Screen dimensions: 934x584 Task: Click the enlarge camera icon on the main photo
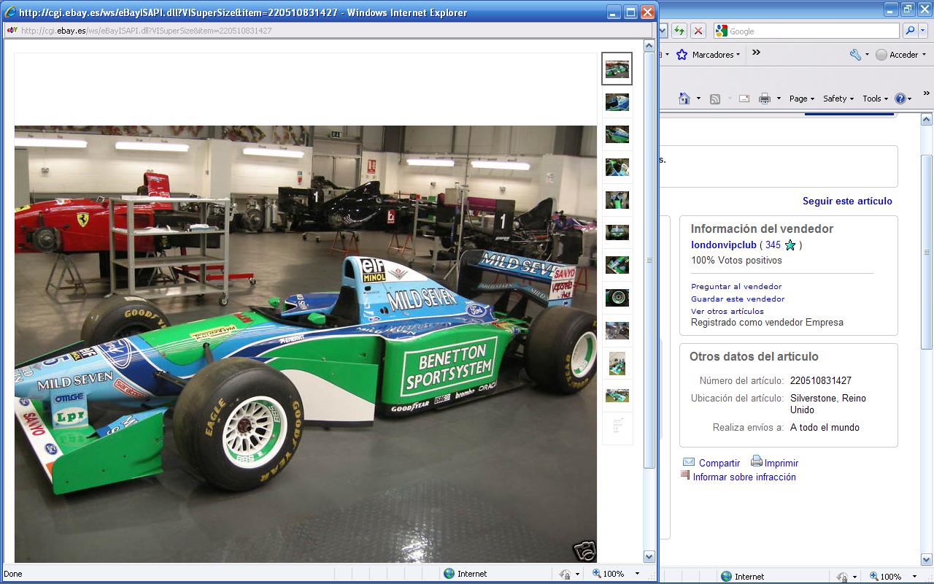[x=584, y=551]
